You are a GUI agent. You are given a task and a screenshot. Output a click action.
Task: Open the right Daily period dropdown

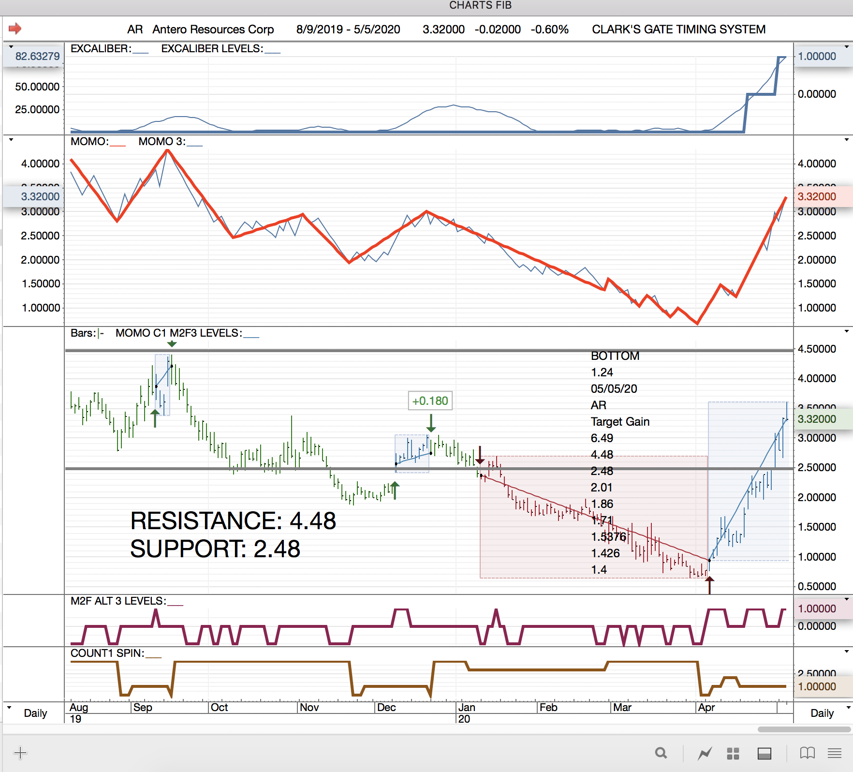(x=846, y=708)
